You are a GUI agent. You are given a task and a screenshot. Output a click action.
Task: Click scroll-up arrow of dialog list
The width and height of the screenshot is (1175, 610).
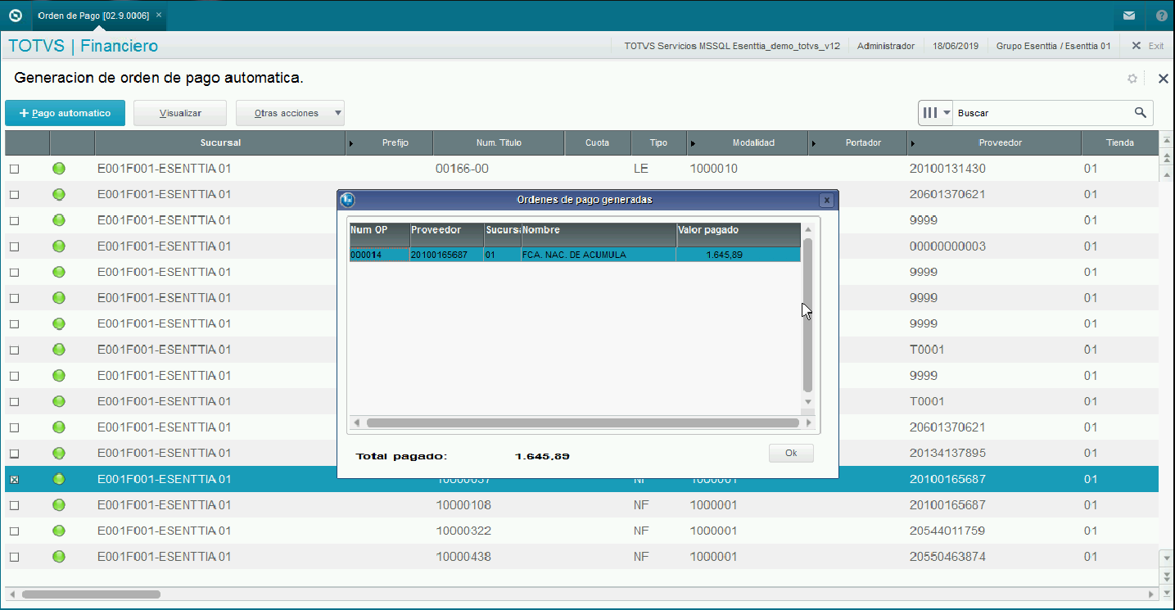pos(808,230)
